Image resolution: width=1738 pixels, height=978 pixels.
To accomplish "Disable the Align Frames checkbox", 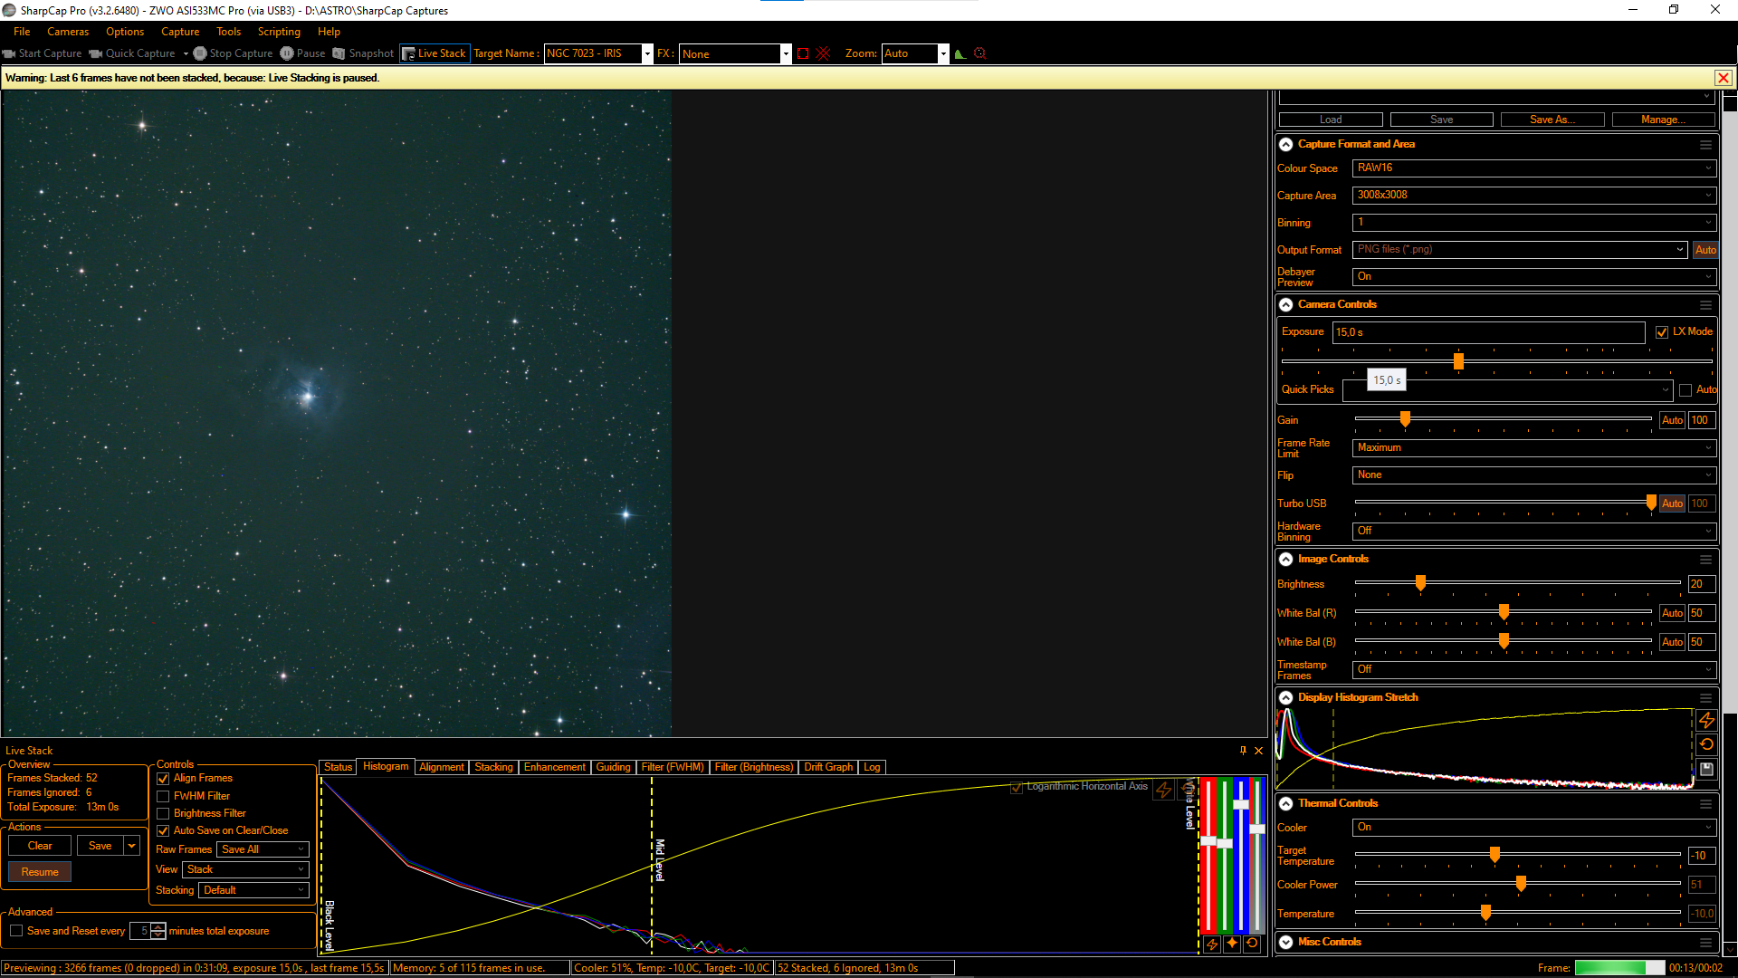I will 164,779.
